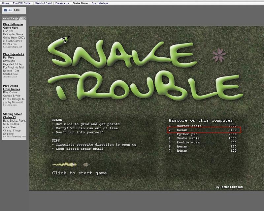Click the DreamlandJewelry.com ad URL
Image resolution: width=264 pixels, height=211 pixels.
(15, 136)
